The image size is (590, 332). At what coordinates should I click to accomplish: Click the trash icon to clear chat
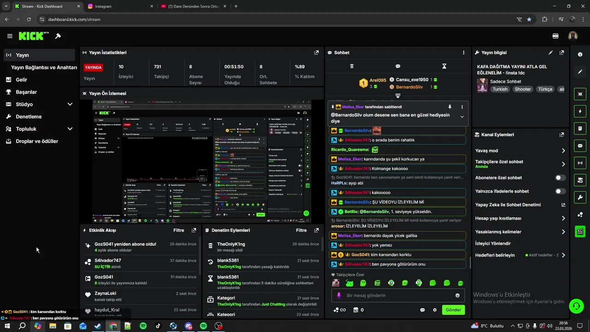pyautogui.click(x=352, y=66)
